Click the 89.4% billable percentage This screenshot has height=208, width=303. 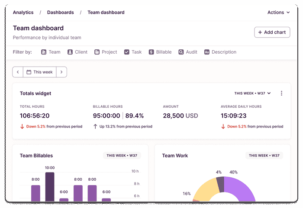pos(135,116)
